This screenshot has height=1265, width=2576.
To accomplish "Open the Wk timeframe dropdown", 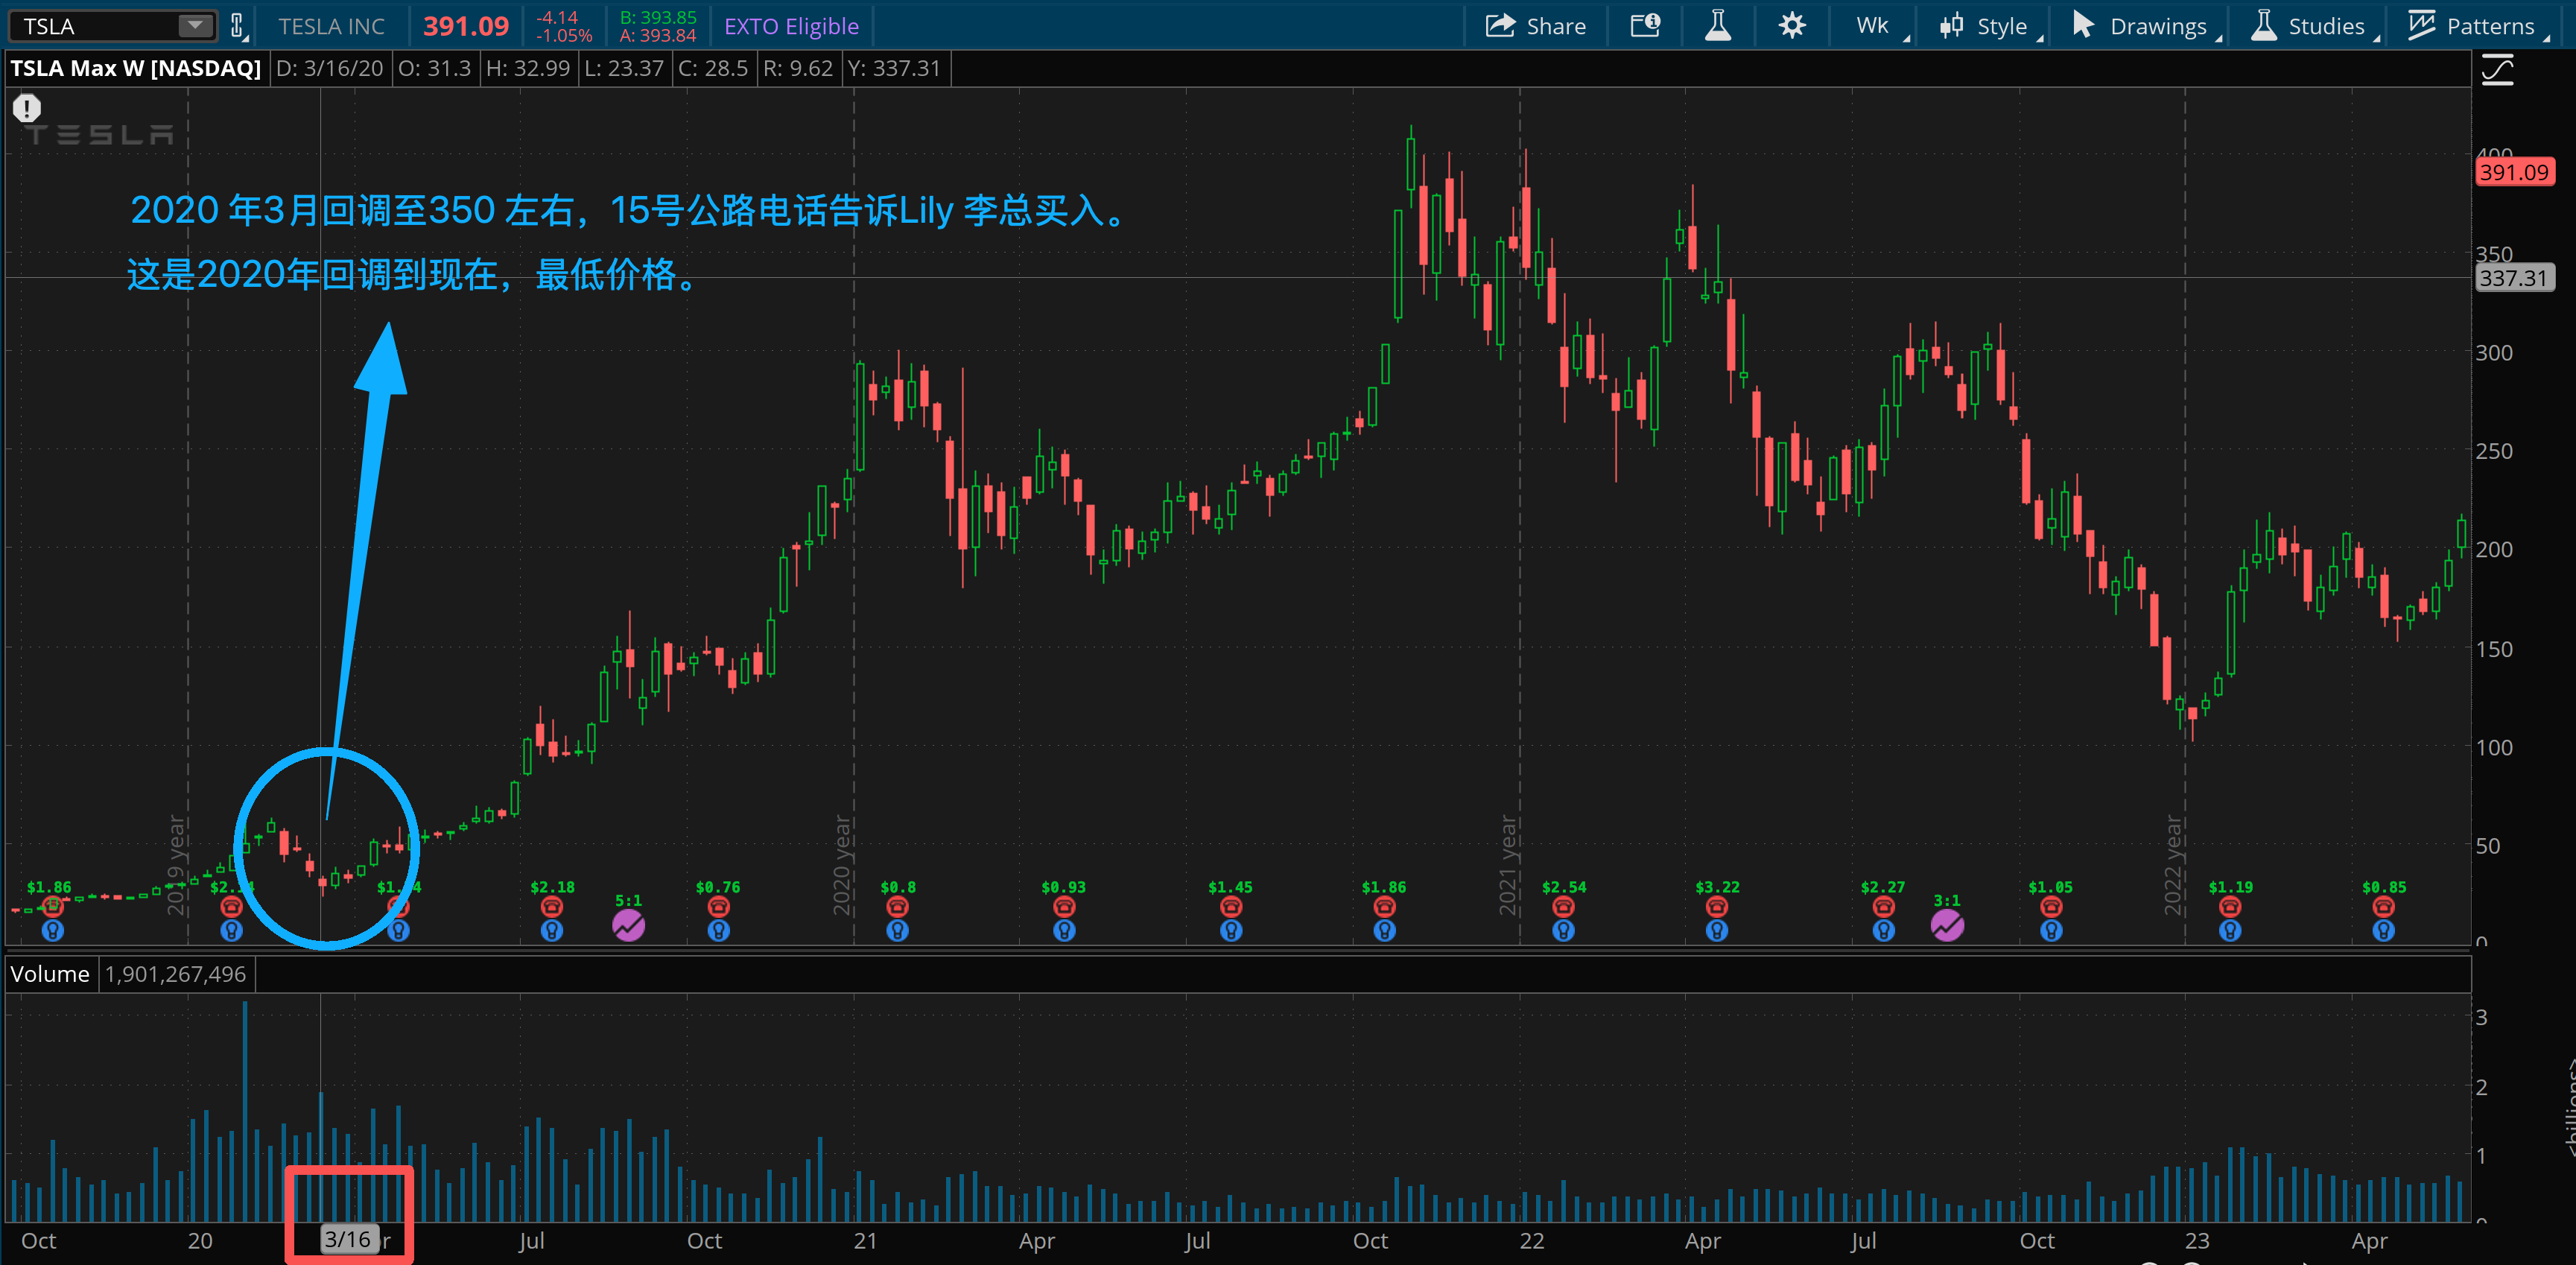I will click(1873, 26).
